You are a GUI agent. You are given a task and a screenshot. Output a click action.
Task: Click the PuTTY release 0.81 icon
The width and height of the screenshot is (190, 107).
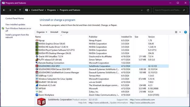[x=37, y=60]
